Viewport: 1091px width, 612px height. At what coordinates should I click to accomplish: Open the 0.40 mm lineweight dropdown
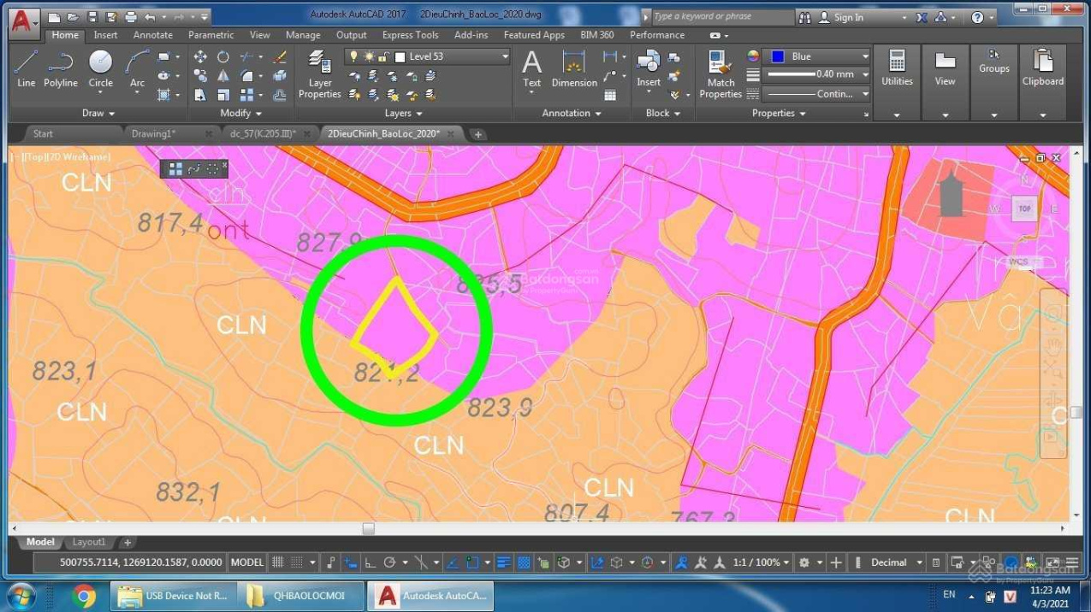click(x=865, y=74)
